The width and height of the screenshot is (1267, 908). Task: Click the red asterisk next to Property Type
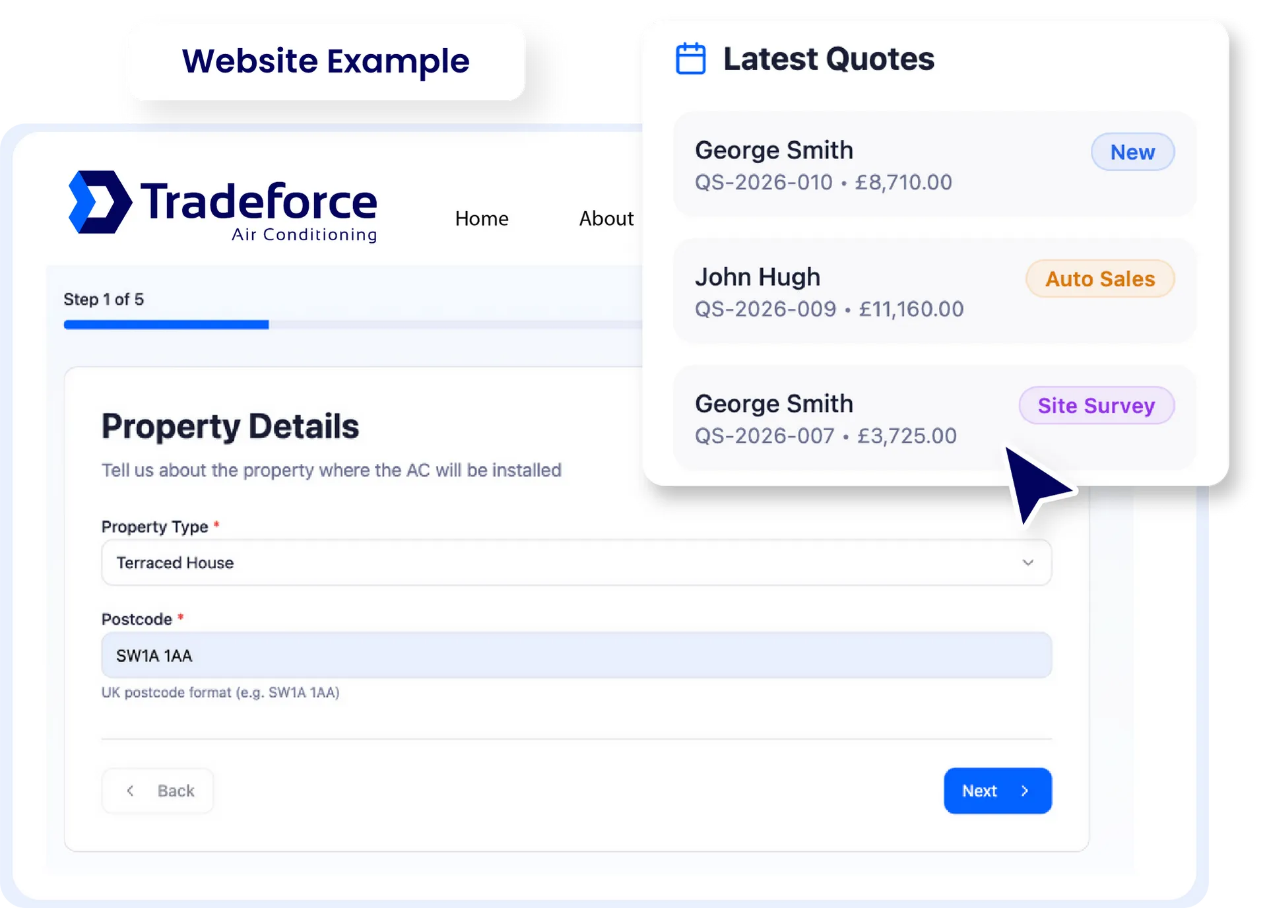coord(216,525)
